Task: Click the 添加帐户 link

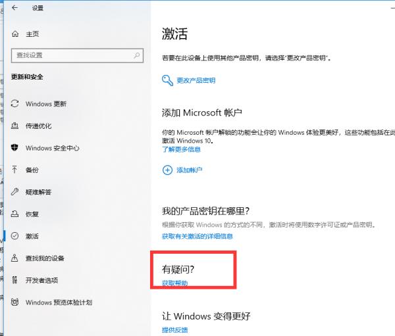Action: click(190, 170)
